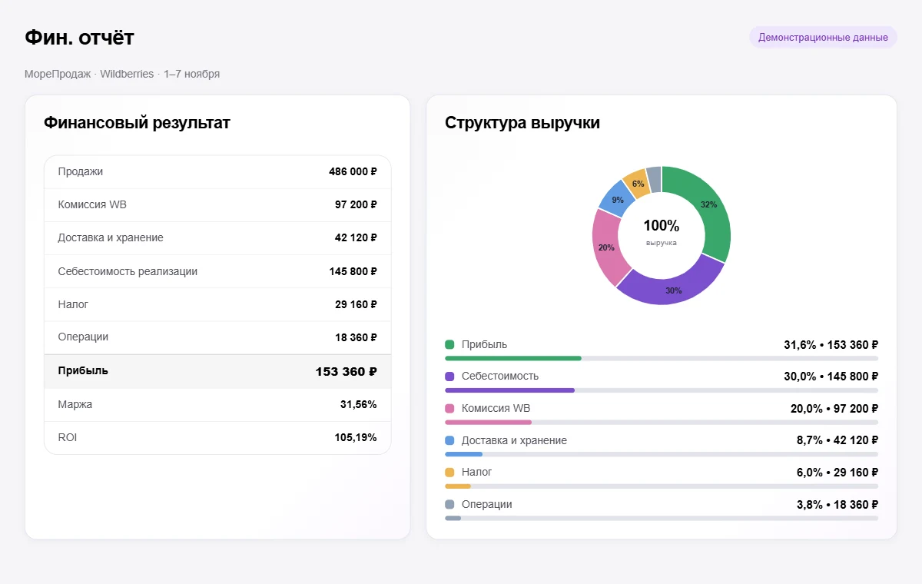Select the ROI row label
The image size is (922, 584).
coord(68,437)
